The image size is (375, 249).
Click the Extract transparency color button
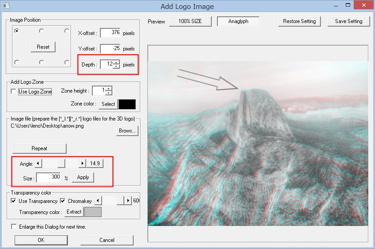[x=74, y=212]
